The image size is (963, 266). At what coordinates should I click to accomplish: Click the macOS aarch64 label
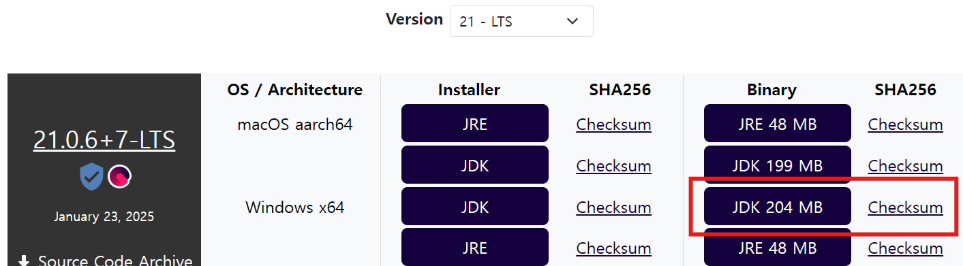click(x=295, y=124)
